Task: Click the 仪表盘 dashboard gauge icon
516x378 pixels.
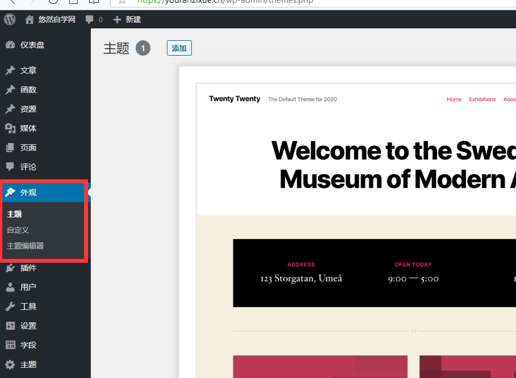Action: point(10,45)
